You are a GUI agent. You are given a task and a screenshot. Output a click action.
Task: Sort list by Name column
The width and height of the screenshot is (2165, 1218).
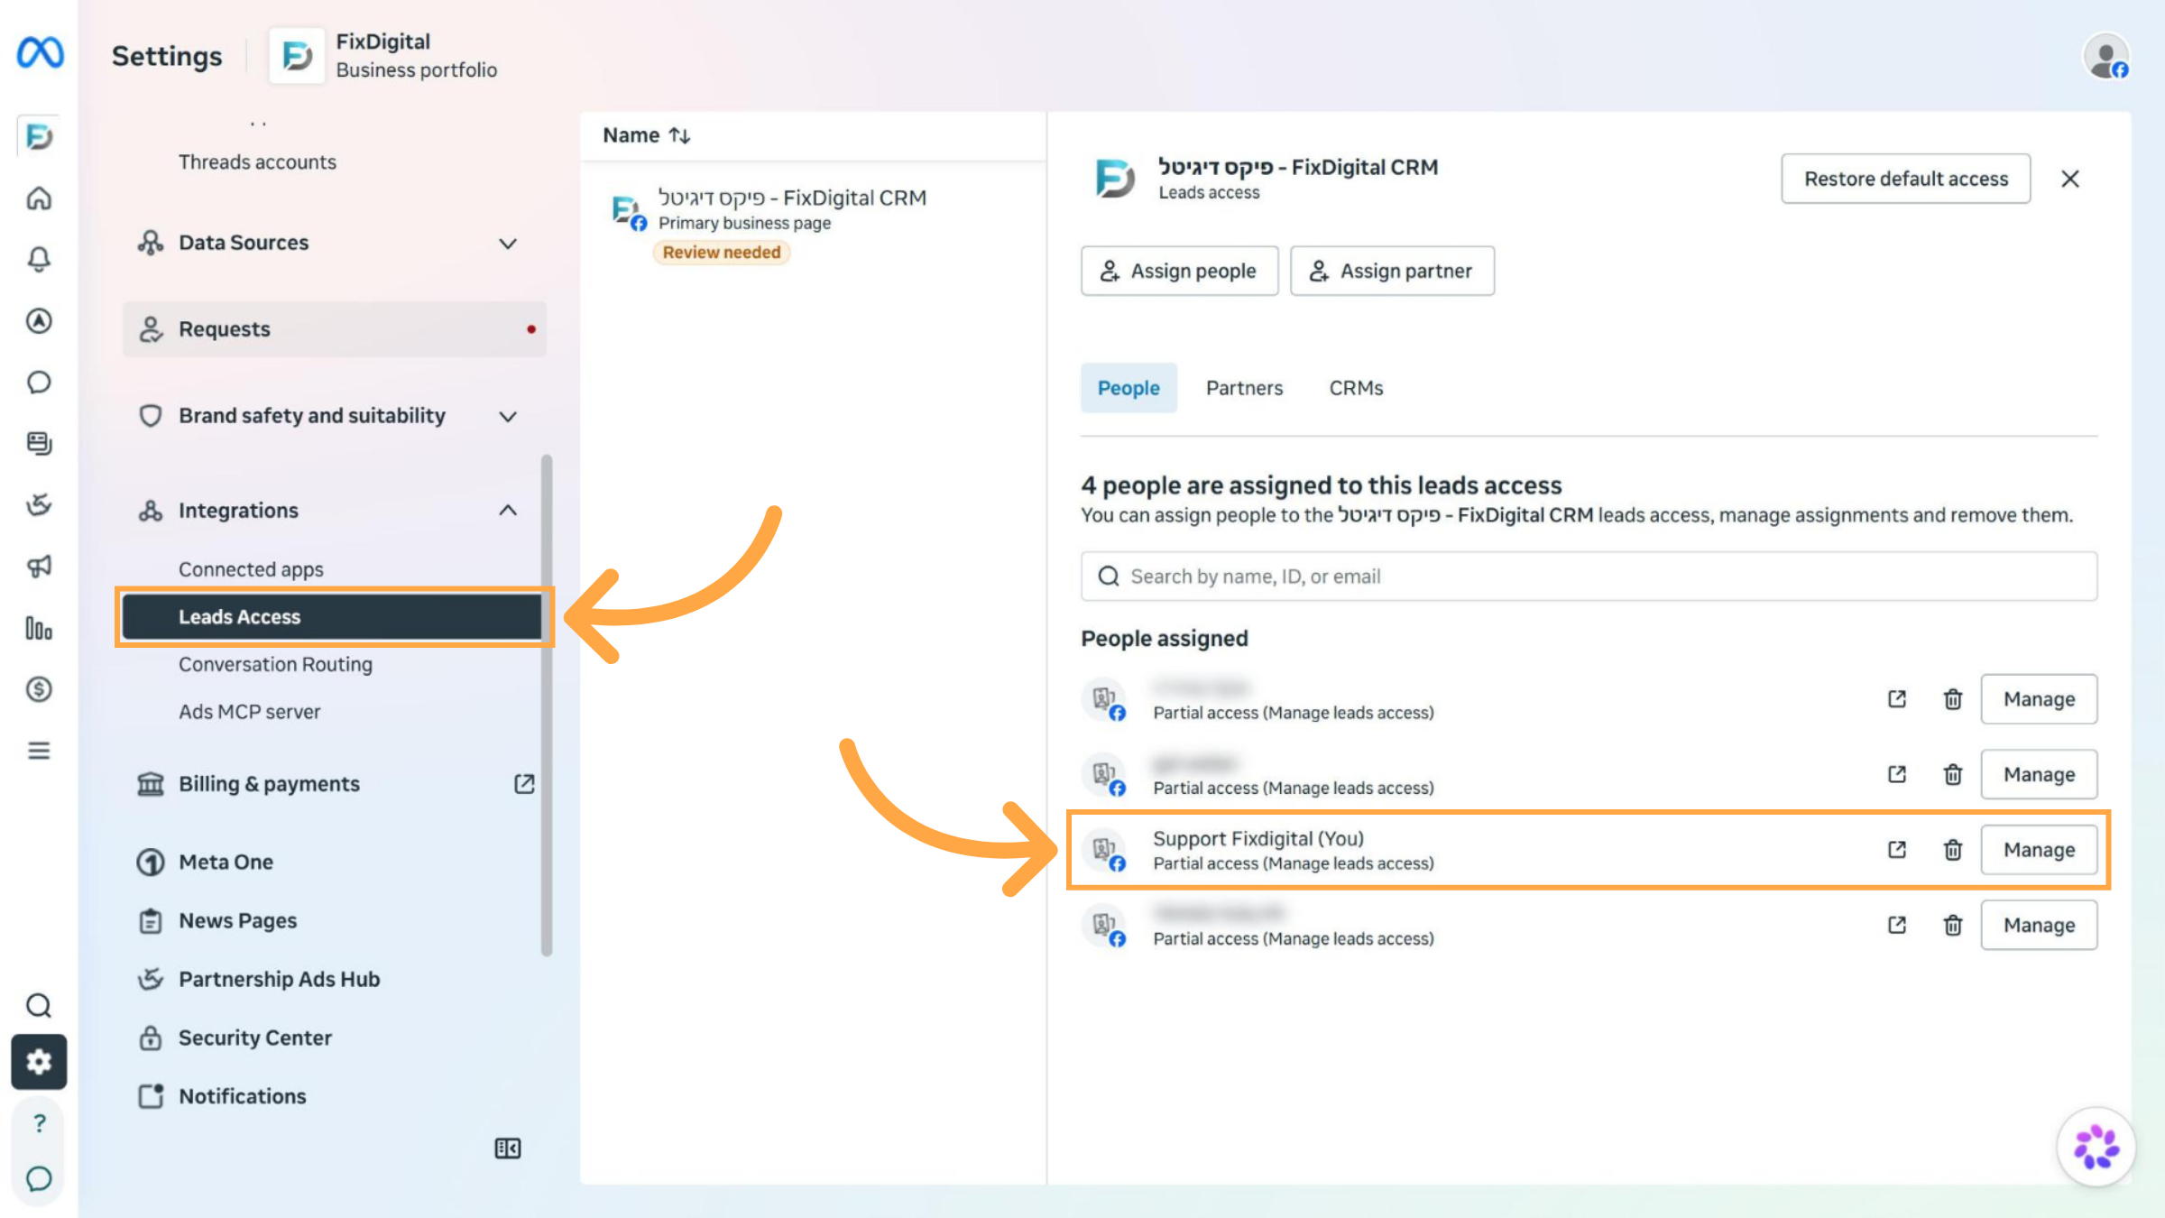click(x=647, y=135)
